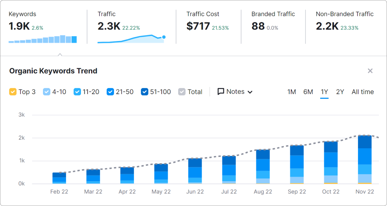Uncheck the Top 3 checkbox
The height and width of the screenshot is (206, 387).
pyautogui.click(x=13, y=92)
